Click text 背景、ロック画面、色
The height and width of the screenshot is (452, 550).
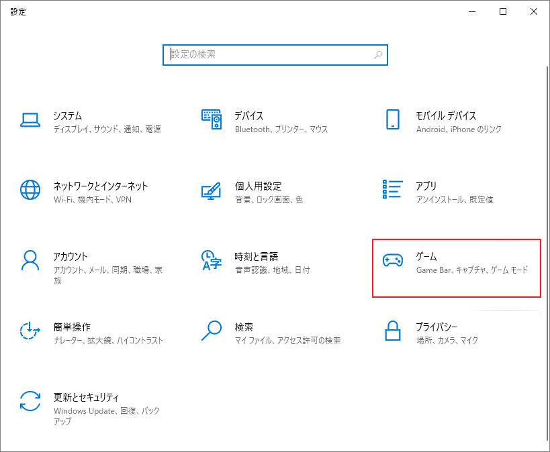click(x=269, y=200)
